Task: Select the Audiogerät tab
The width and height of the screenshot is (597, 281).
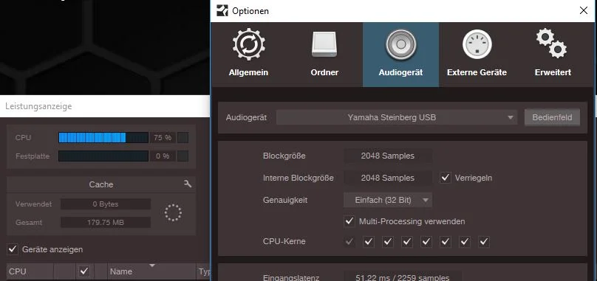Action: (x=400, y=55)
